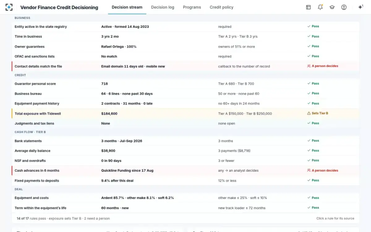Click the requirement 'Tier A $150,000 · Tier B $250,000'

coord(245,114)
